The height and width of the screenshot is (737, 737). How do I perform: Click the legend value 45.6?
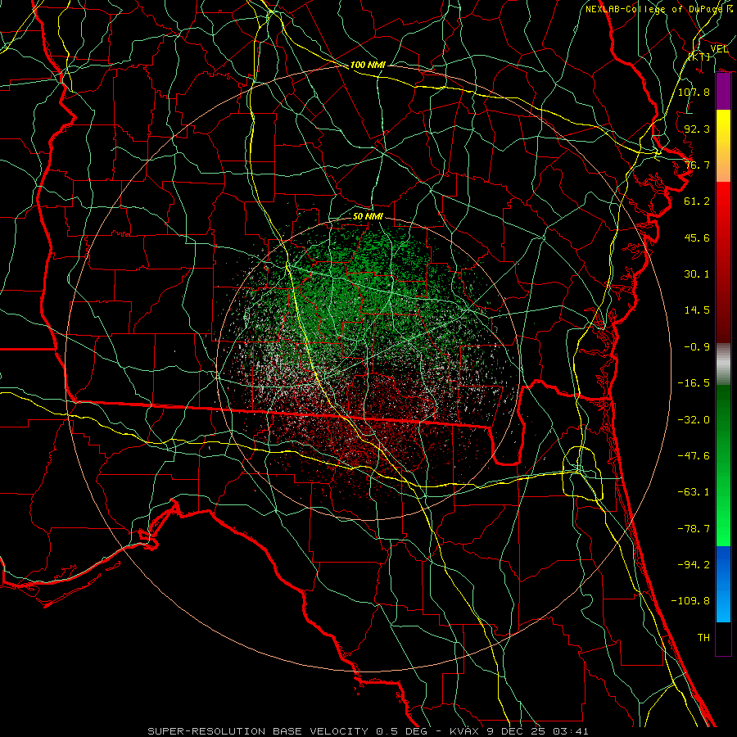(x=697, y=237)
